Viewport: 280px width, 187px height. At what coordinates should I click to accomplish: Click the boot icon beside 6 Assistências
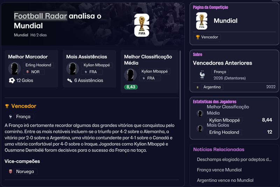70,81
